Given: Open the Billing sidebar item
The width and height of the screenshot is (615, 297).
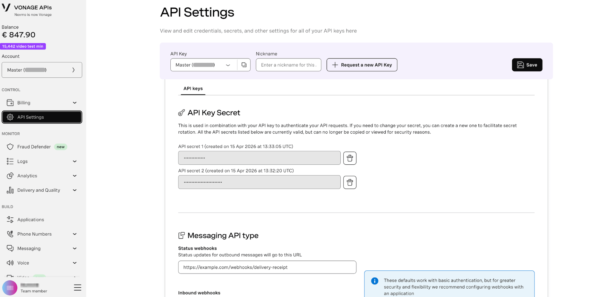Looking at the screenshot, I should point(42,103).
